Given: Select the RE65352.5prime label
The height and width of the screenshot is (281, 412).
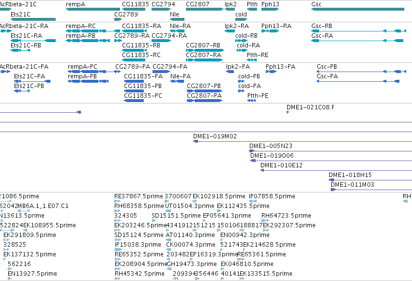Looking at the screenshot, I should coord(139,254).
